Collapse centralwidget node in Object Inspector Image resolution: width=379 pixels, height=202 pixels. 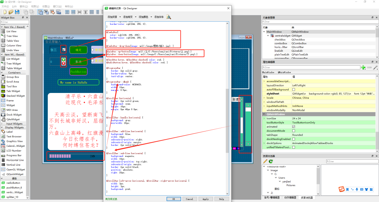(268, 36)
